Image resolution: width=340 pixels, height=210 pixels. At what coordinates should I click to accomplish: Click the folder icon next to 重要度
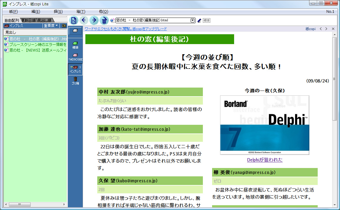point(64,26)
